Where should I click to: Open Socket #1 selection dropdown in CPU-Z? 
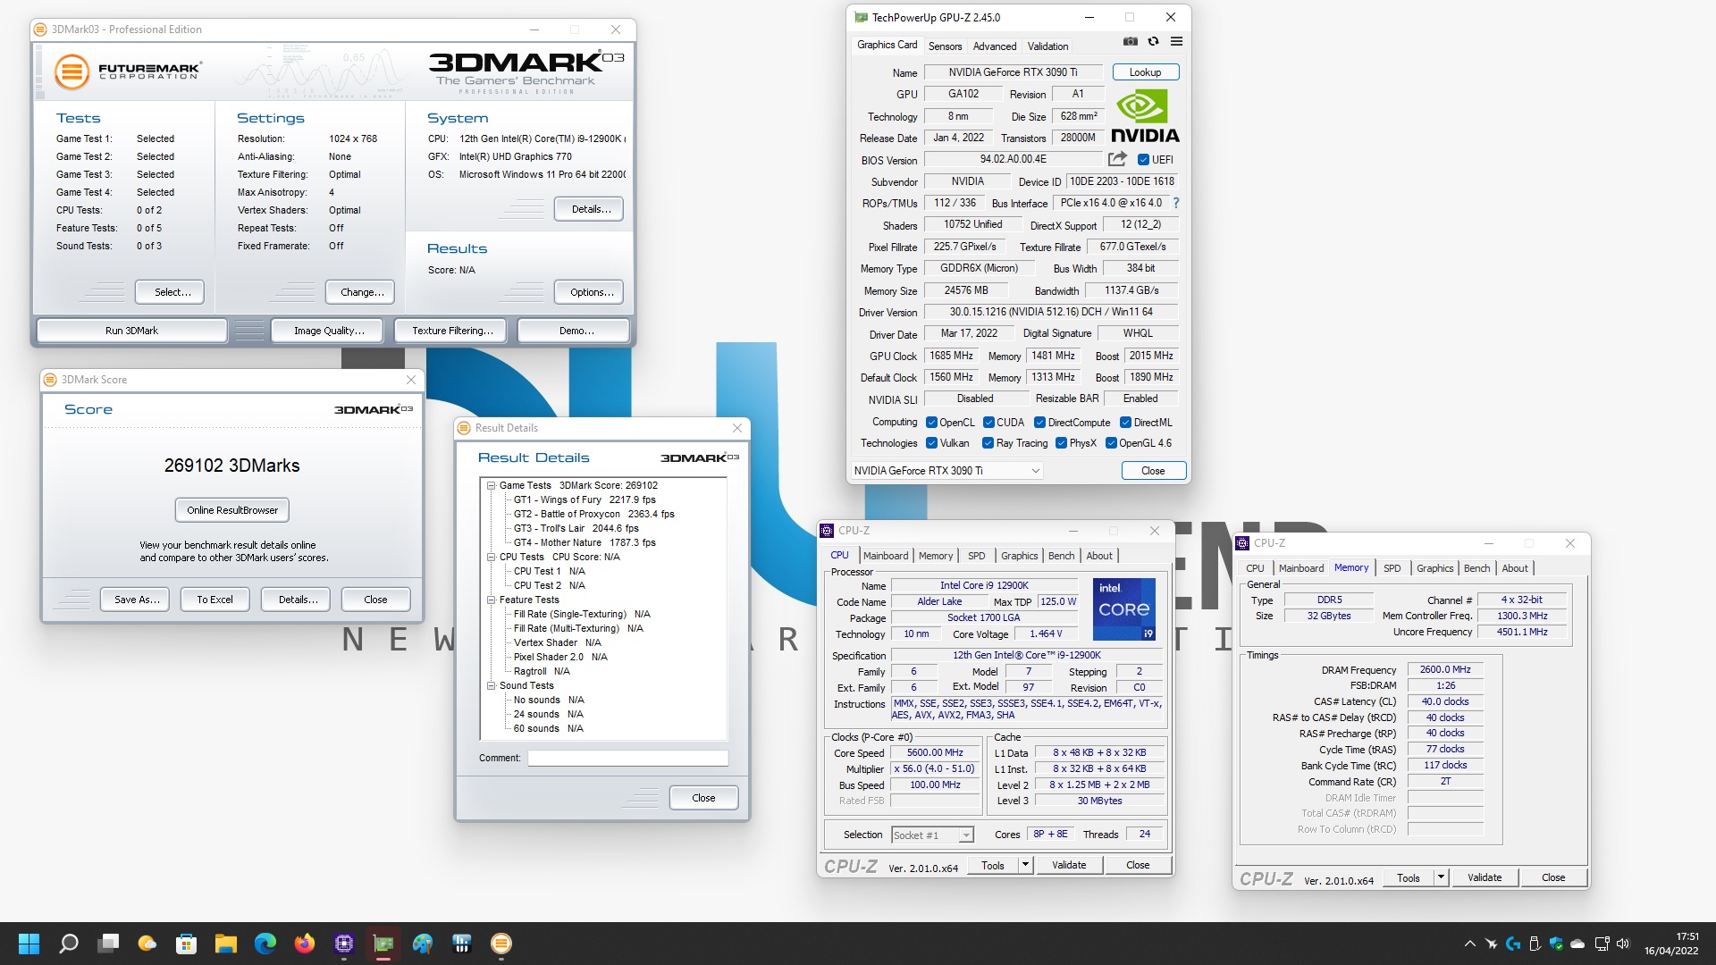tap(932, 835)
